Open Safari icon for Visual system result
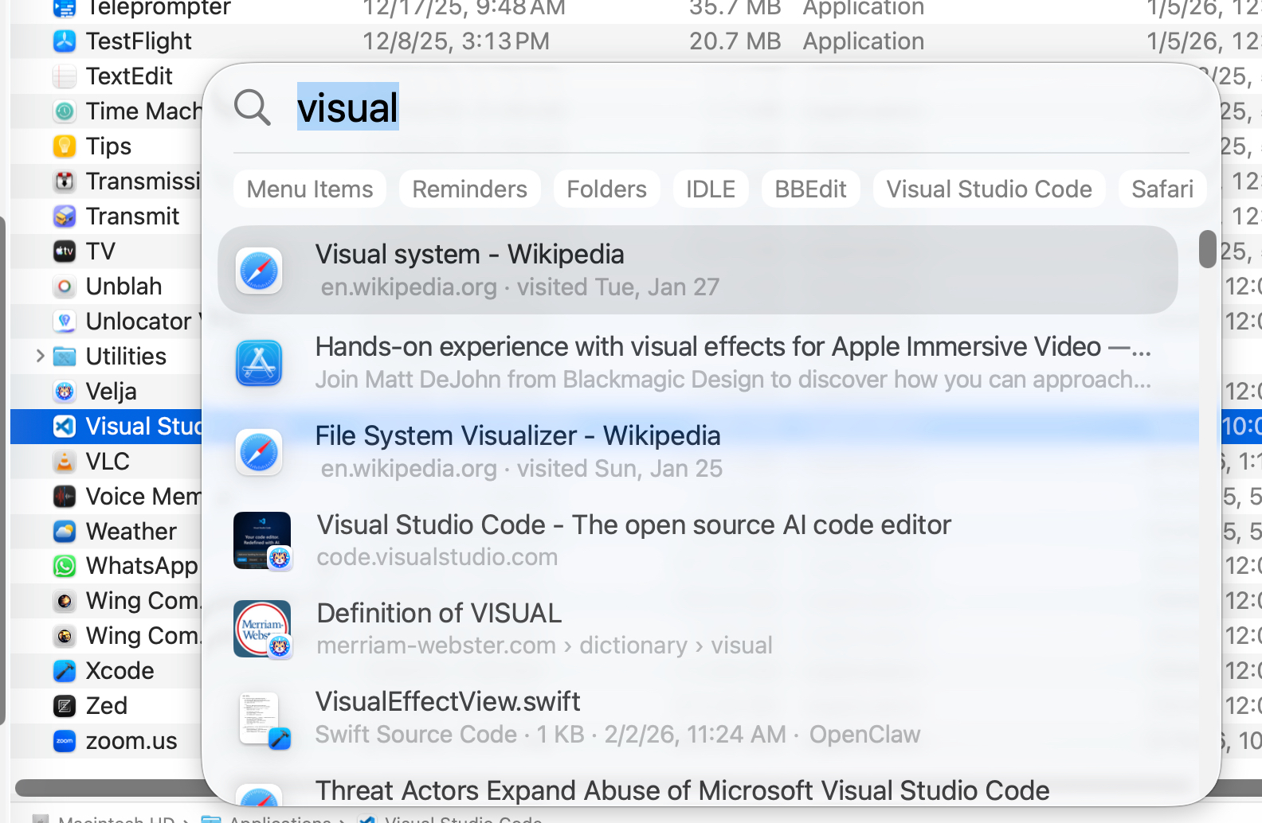The height and width of the screenshot is (823, 1262). [x=259, y=271]
